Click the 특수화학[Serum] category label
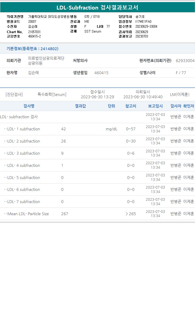Viewport: 195px width, 321px height. [52, 95]
